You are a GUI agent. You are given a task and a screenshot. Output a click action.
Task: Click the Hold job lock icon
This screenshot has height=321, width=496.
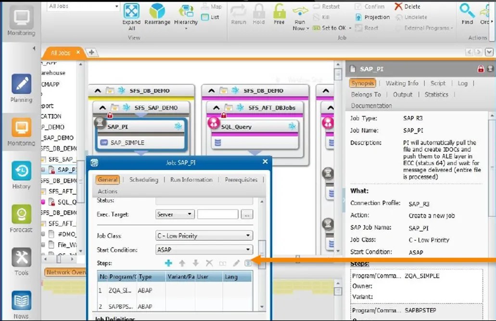259,11
